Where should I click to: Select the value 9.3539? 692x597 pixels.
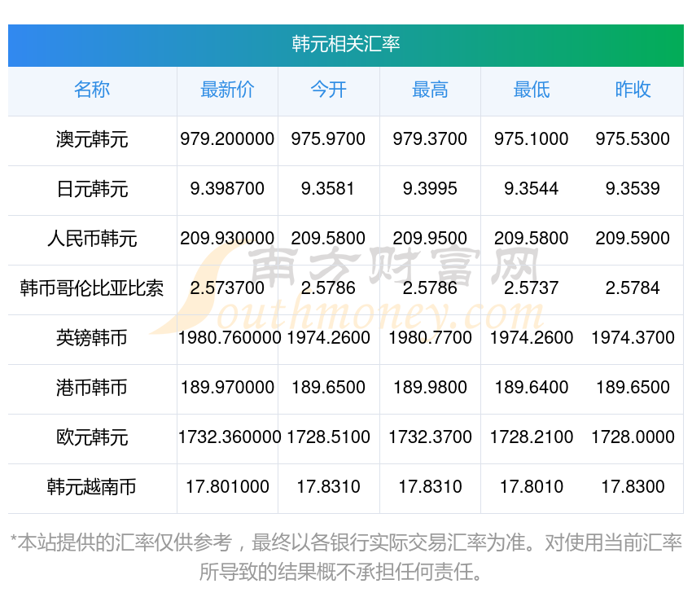[633, 189]
